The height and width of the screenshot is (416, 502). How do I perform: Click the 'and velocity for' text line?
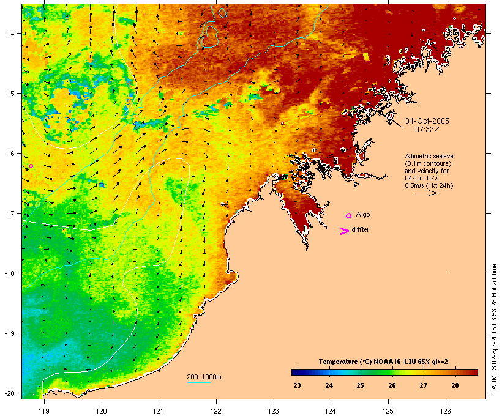(x=427, y=171)
